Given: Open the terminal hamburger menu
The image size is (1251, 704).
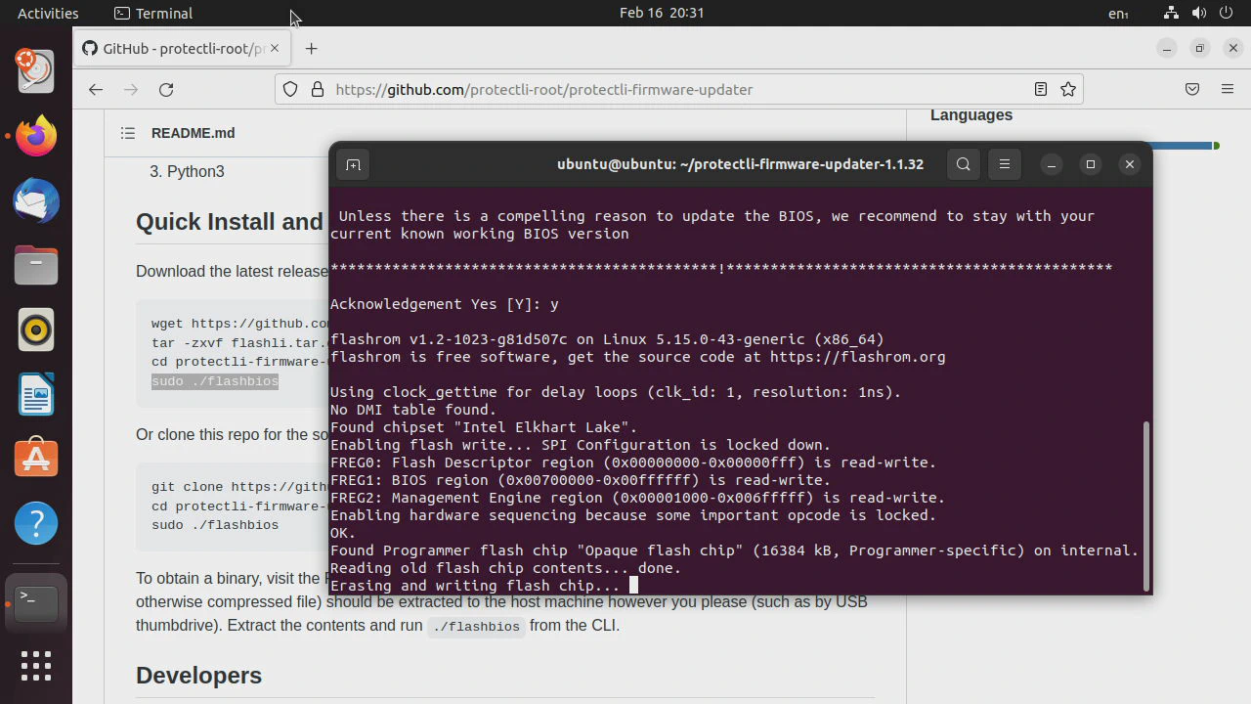Looking at the screenshot, I should (1005, 164).
